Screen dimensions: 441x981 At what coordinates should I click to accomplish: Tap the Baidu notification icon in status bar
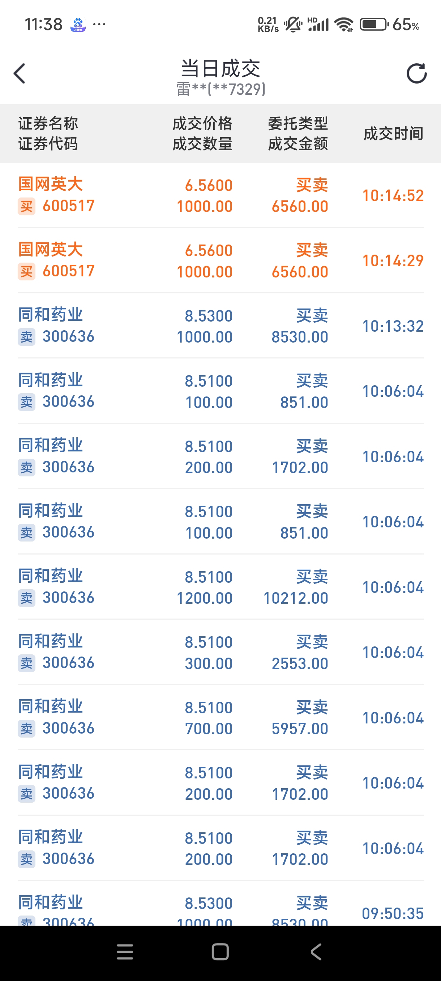point(78,25)
